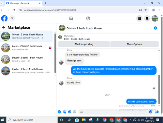Screen dimensions: 163x123
Task: Click the chat scroll up arrow
Action: point(159,50)
